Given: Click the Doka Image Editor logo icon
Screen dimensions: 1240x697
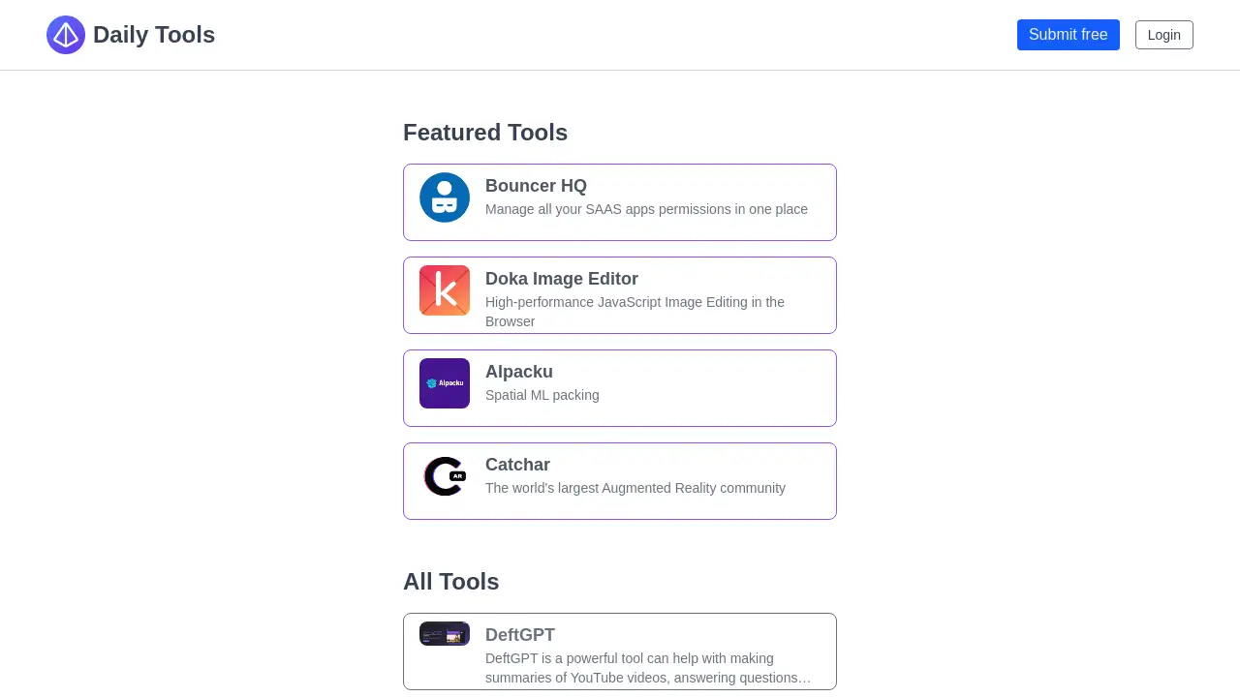Looking at the screenshot, I should 445,290.
